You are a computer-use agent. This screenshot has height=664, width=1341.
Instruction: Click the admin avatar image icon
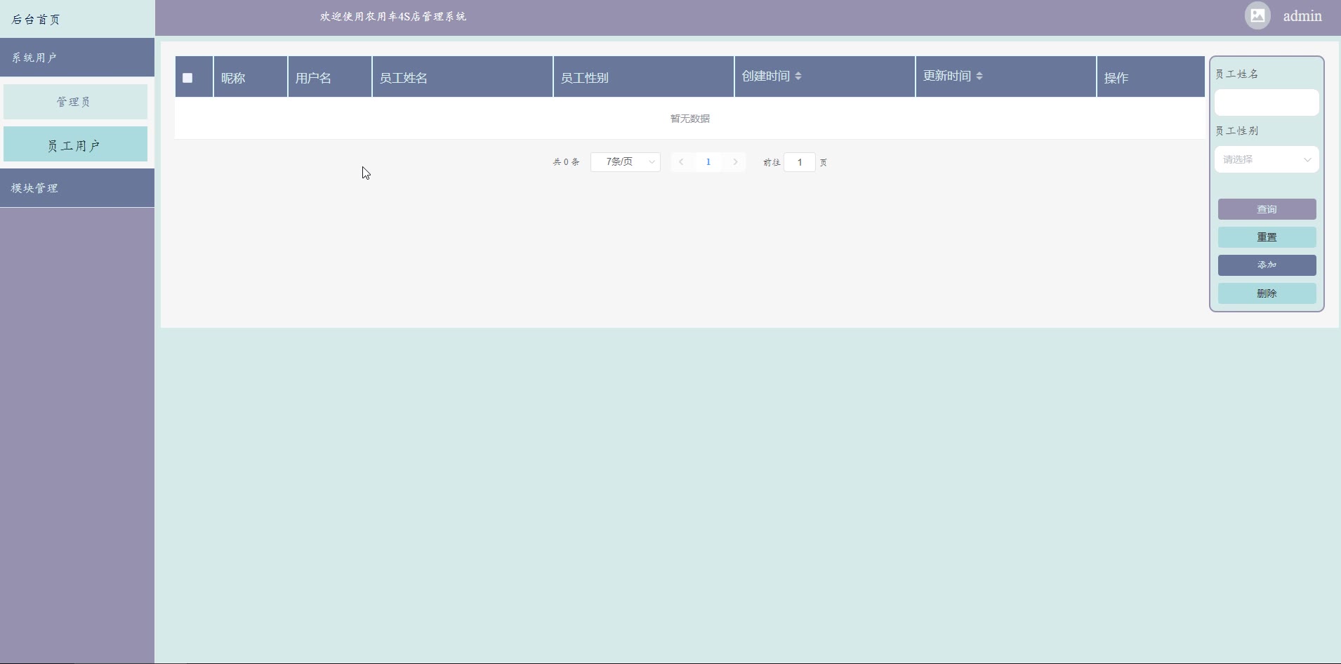tap(1257, 15)
